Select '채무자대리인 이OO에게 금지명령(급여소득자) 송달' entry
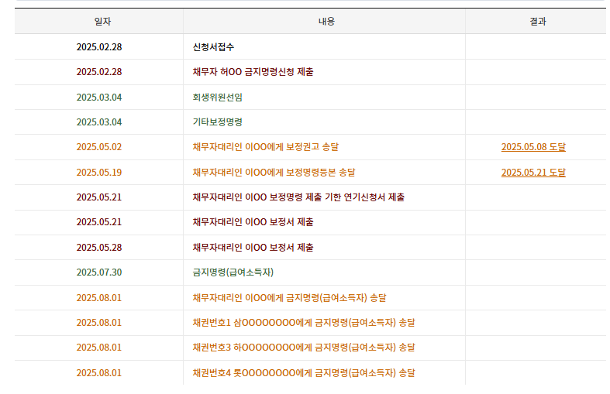 tap(289, 298)
